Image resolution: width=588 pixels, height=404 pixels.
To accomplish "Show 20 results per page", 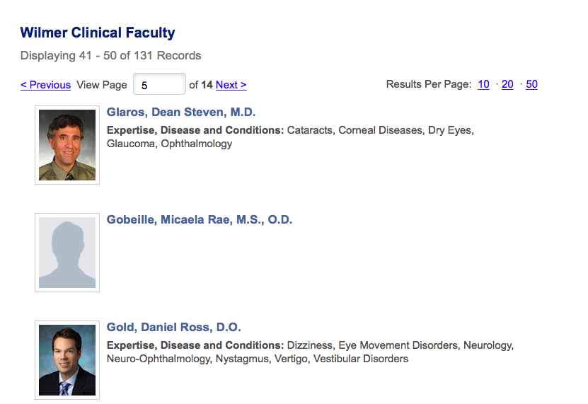I will tap(507, 84).
